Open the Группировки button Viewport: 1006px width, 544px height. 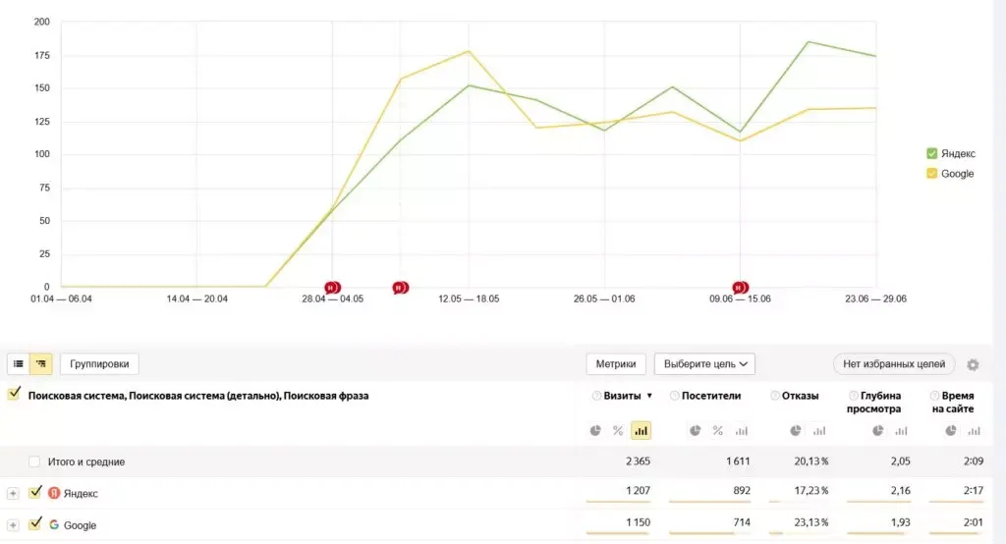(x=99, y=363)
